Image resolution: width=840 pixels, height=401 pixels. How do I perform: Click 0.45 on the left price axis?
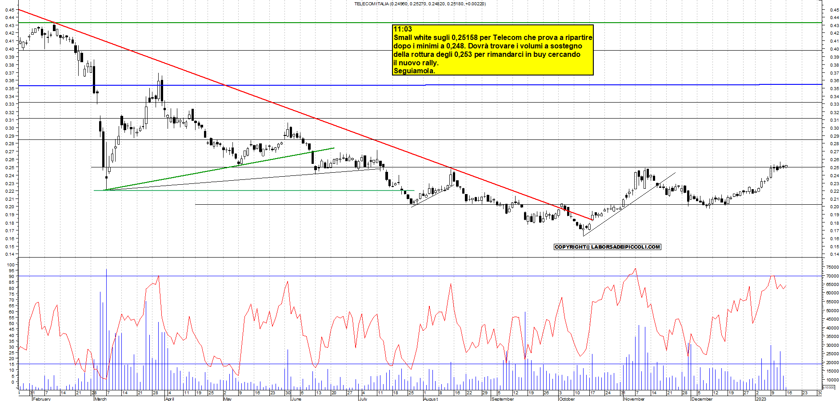[x=10, y=10]
